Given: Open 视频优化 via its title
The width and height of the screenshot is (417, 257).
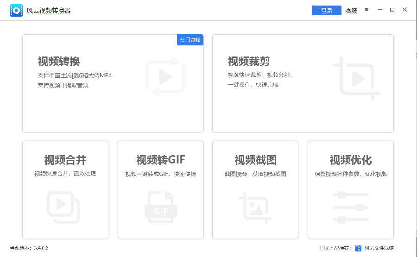Looking at the screenshot, I should 350,160.
